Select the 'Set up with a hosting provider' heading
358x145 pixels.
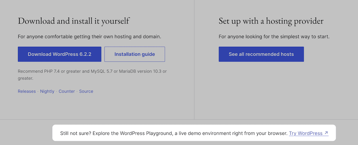tap(271, 21)
